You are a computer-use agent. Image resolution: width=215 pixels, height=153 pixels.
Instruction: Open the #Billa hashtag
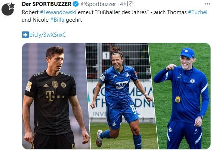click(57, 20)
